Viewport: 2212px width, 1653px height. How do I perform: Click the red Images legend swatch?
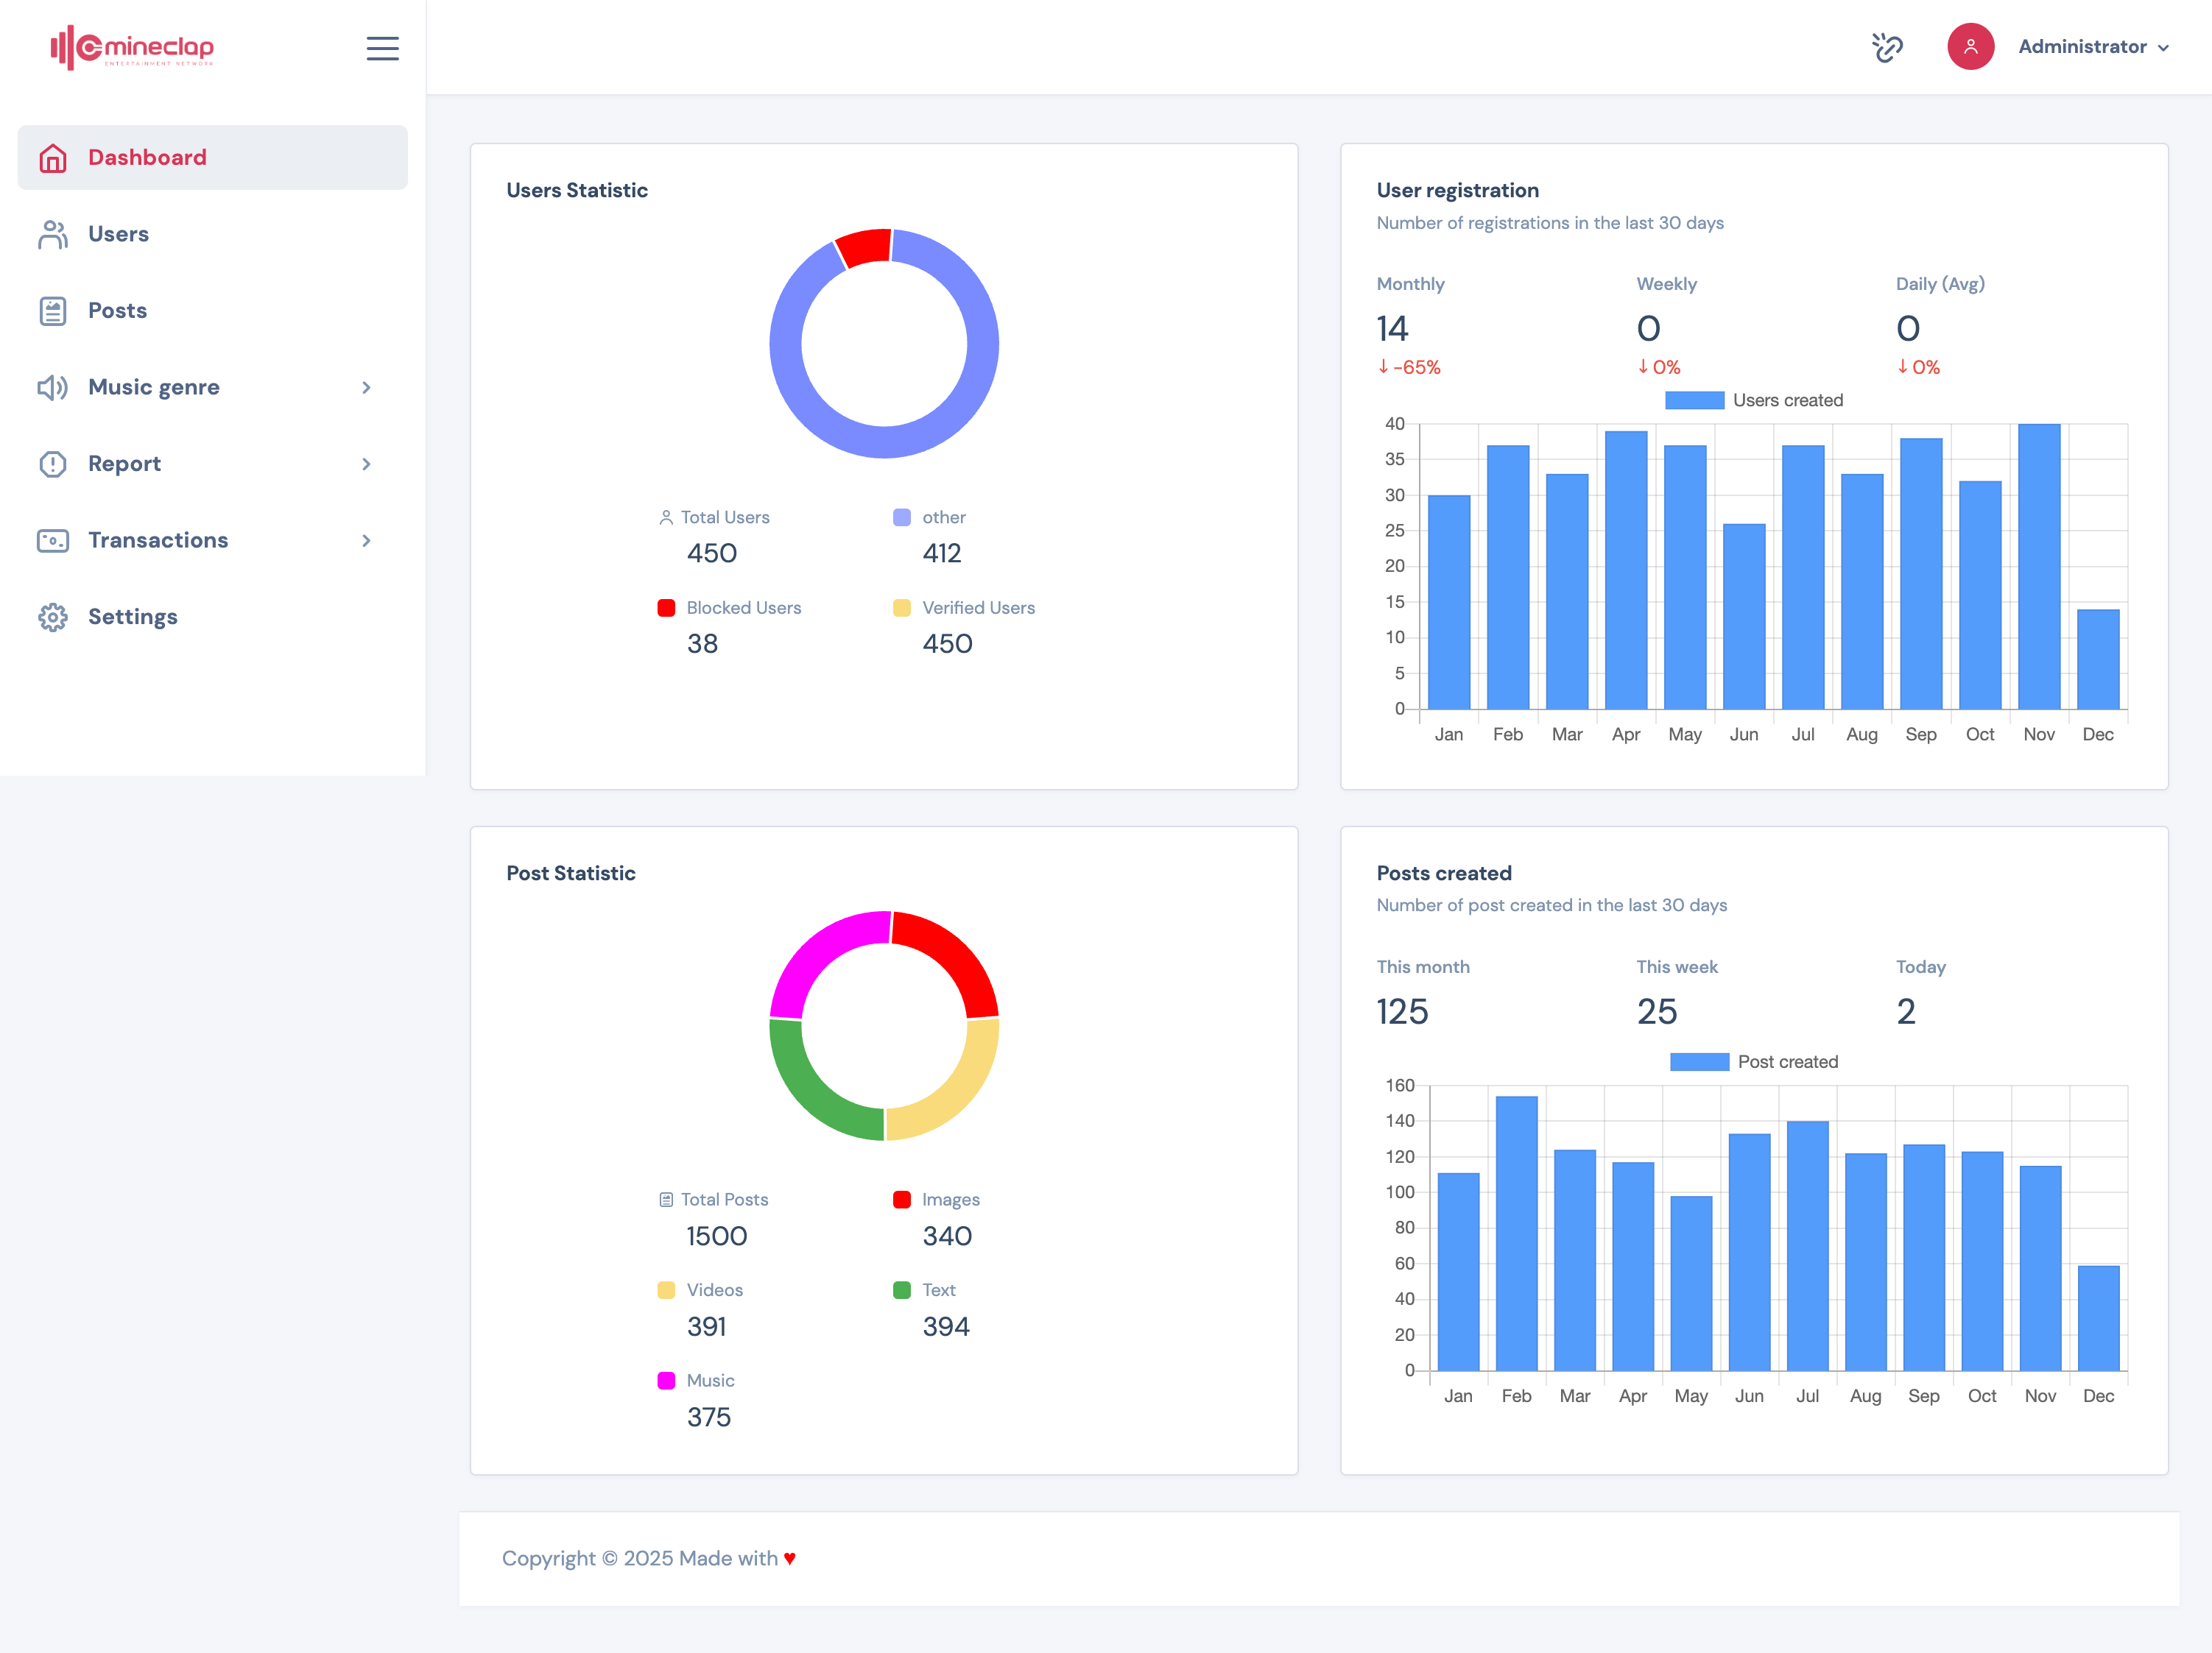coord(901,1200)
